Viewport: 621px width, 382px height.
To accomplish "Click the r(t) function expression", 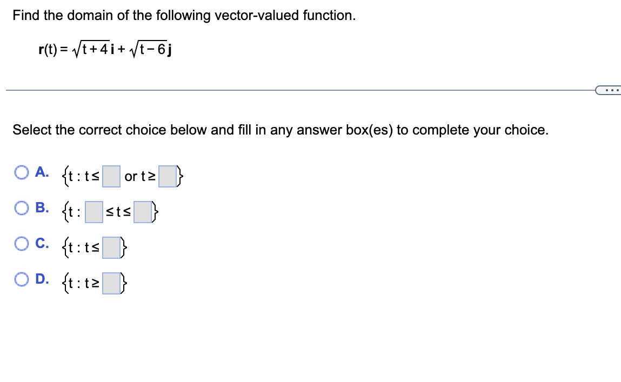I will point(105,48).
